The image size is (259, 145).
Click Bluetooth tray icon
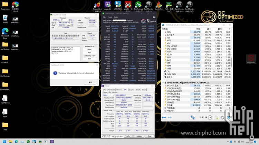(x=231, y=142)
